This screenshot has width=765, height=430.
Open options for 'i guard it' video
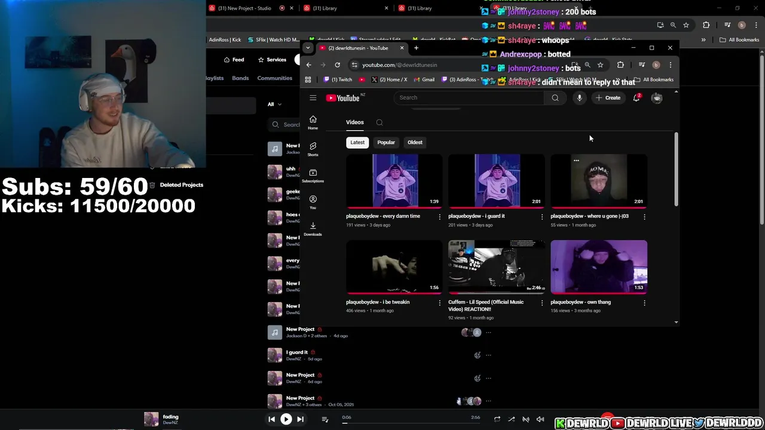(542, 217)
